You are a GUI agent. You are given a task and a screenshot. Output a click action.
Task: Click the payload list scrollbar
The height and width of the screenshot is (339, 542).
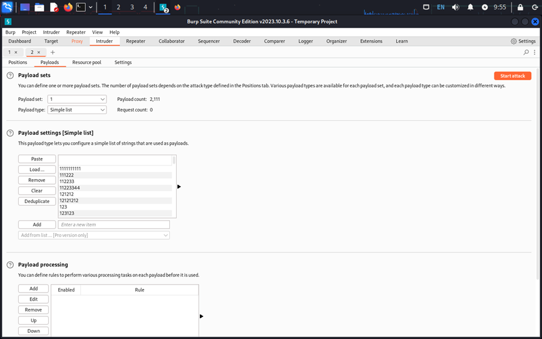pos(174,160)
